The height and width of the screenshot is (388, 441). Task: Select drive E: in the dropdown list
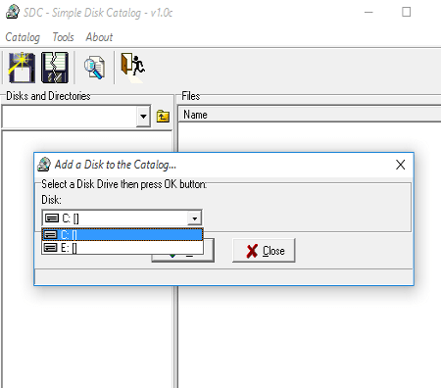pyautogui.click(x=122, y=248)
